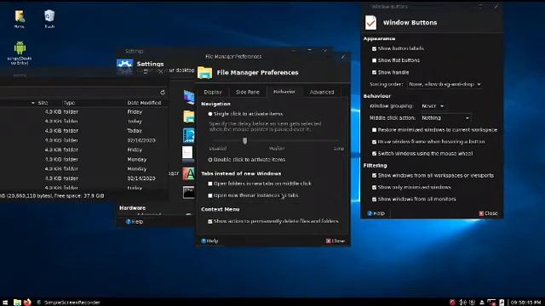
Task: Toggle Show windows from all monitors checkbox
Action: (375, 199)
